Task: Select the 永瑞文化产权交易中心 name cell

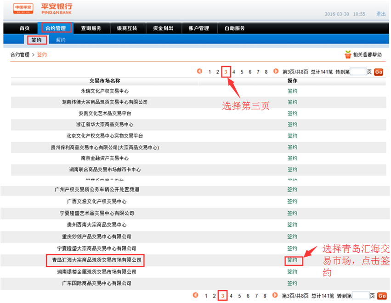Action: pos(105,91)
